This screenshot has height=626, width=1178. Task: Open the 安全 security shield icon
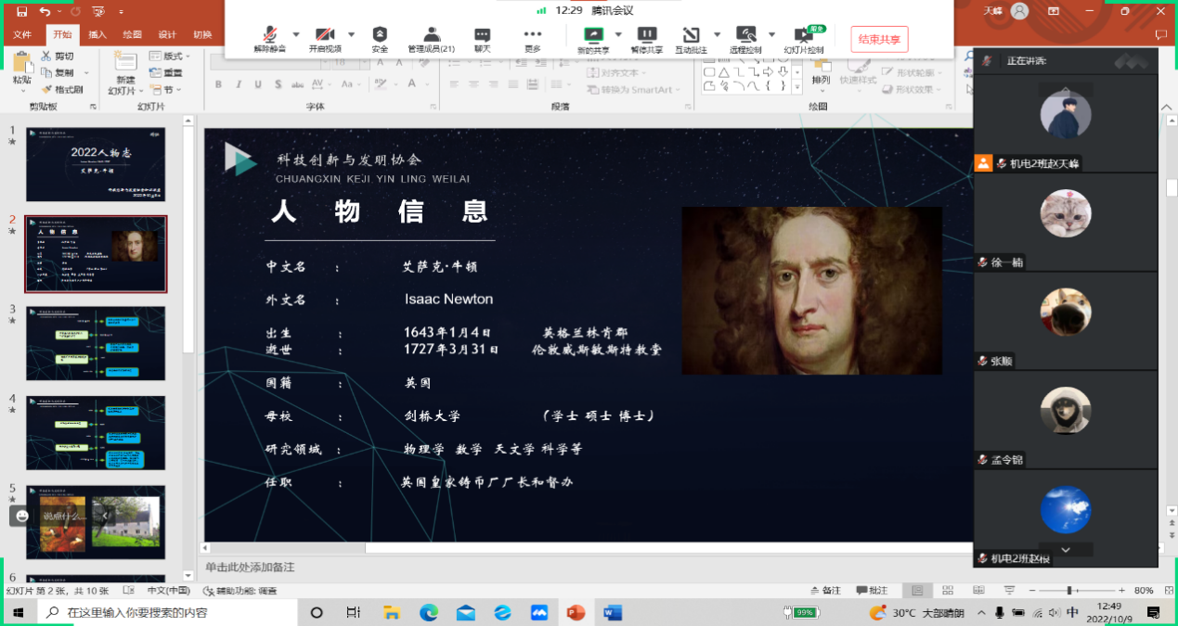(380, 34)
